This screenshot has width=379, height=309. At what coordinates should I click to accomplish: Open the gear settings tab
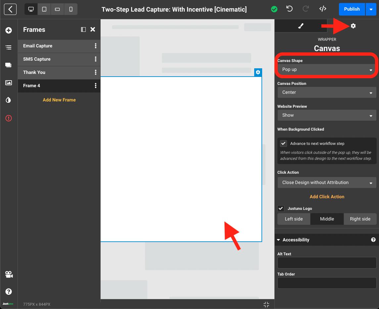pos(353,26)
